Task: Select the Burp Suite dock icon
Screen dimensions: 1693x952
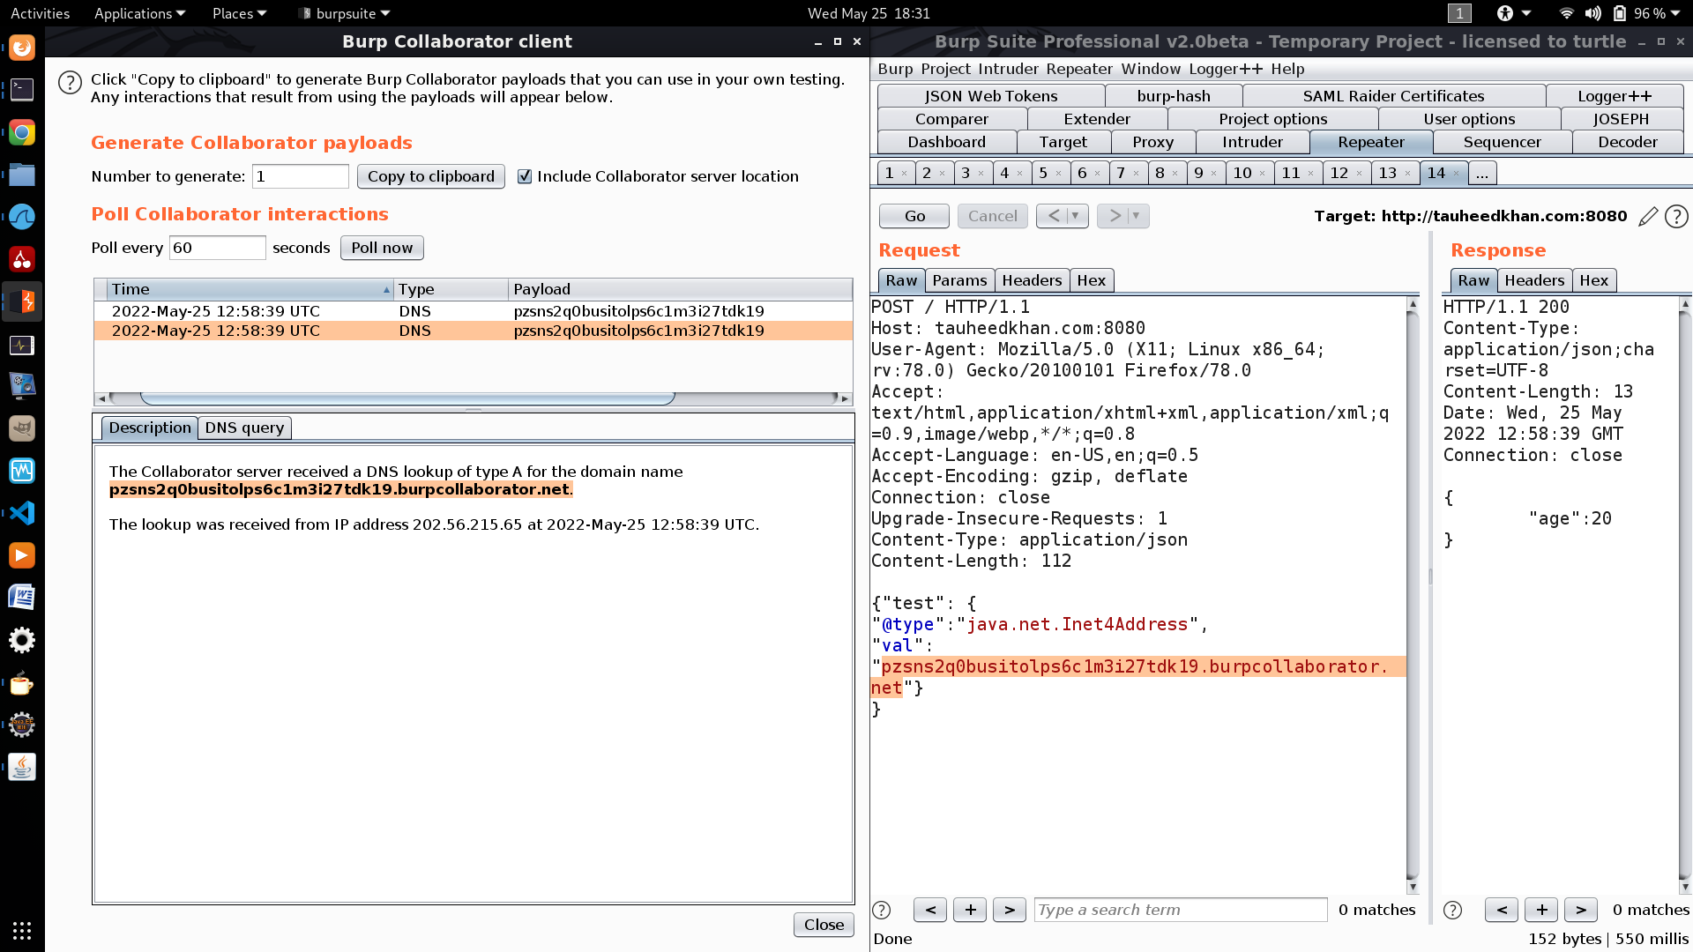Action: point(22,301)
